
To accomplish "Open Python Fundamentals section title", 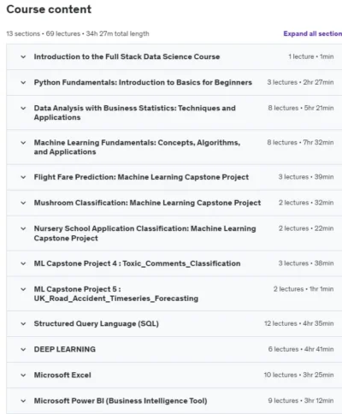I will click(143, 82).
